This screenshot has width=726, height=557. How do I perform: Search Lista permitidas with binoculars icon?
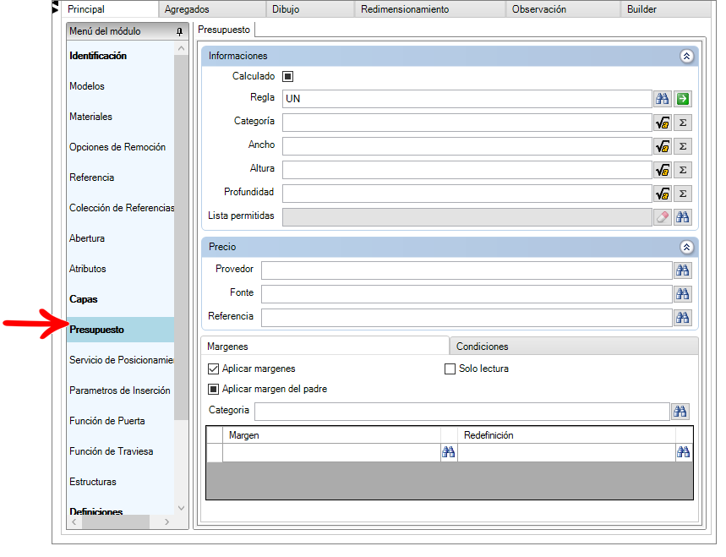click(x=683, y=216)
